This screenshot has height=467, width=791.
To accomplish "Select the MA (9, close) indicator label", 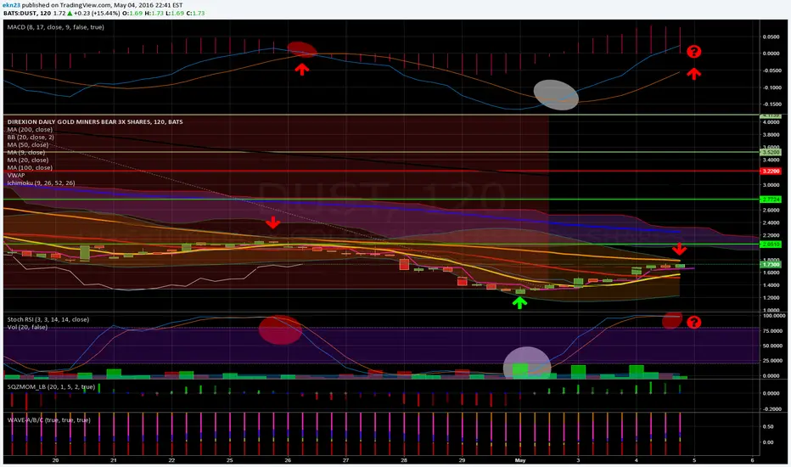I will tap(26, 153).
